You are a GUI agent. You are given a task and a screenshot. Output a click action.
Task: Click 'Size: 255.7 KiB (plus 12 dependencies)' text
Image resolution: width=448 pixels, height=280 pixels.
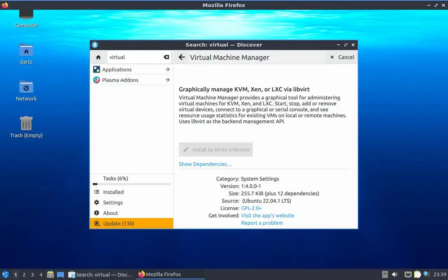pyautogui.click(x=274, y=193)
